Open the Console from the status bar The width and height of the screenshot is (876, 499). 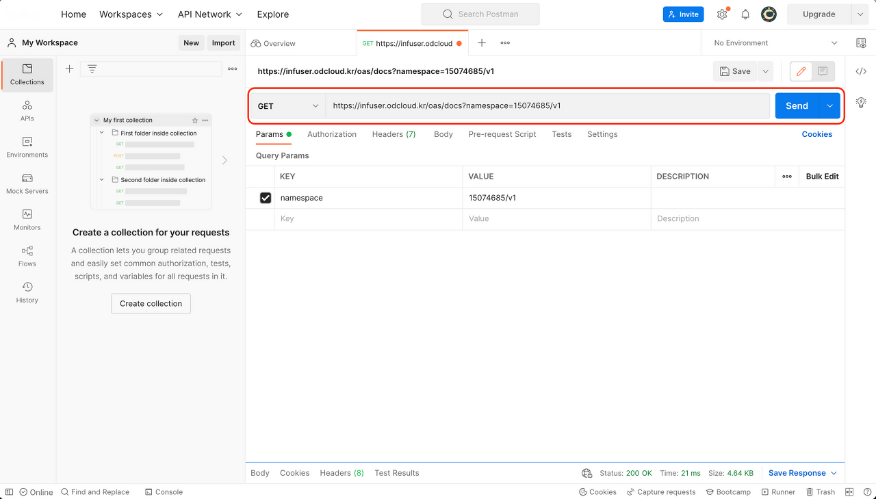click(x=164, y=492)
